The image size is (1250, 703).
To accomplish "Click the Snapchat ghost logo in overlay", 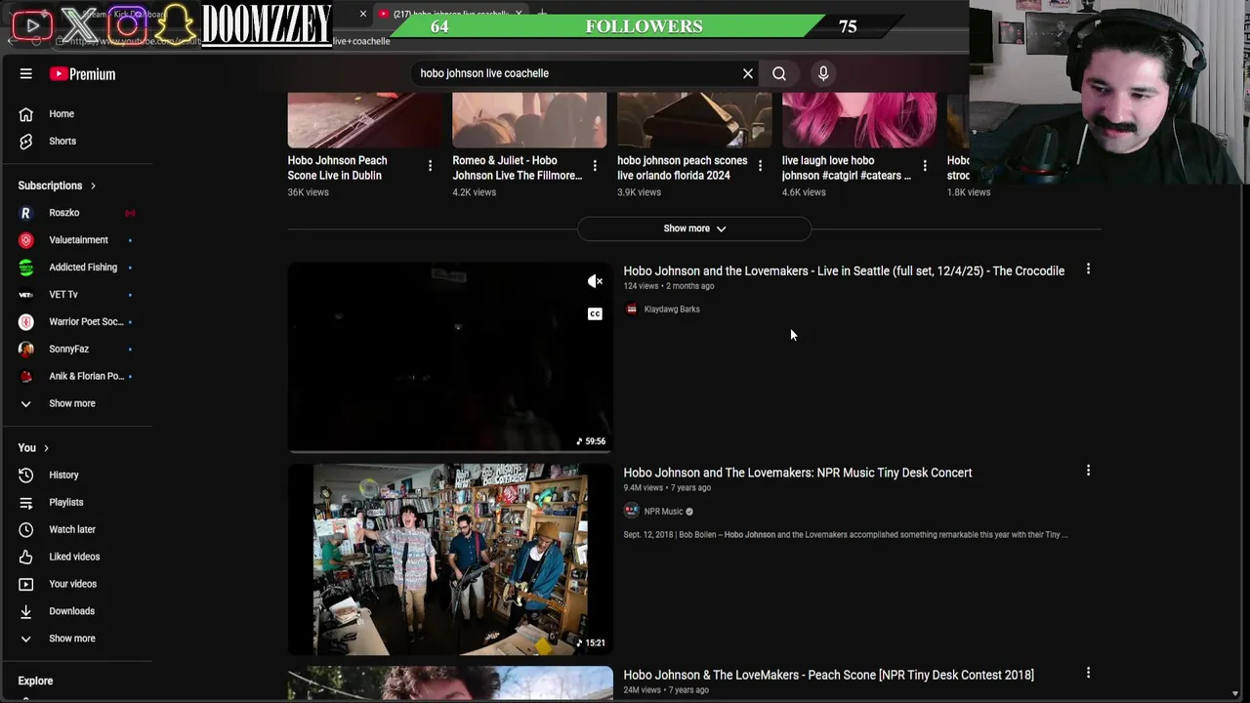I will (x=175, y=24).
